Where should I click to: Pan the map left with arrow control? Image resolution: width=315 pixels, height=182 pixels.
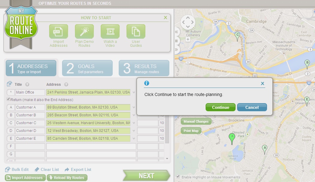coord(183,22)
